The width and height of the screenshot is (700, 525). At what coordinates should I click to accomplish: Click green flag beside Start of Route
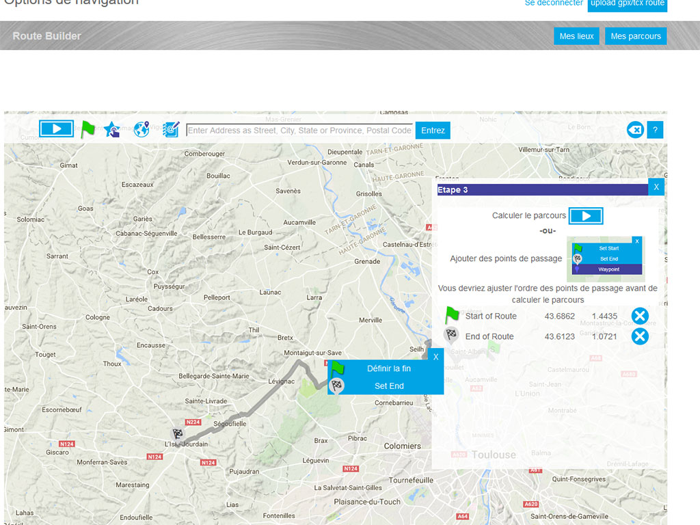pyautogui.click(x=452, y=315)
